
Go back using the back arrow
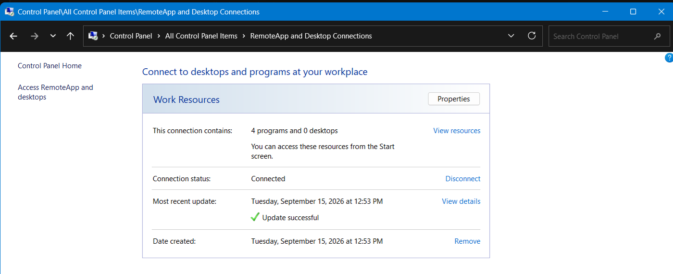[x=13, y=36]
